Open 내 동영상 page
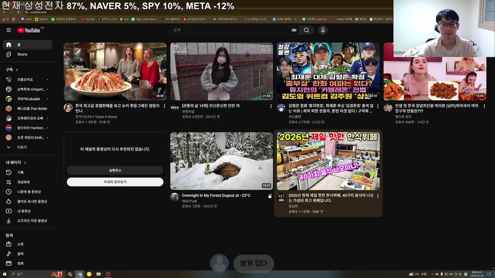The height and width of the screenshot is (278, 495). coord(27,211)
